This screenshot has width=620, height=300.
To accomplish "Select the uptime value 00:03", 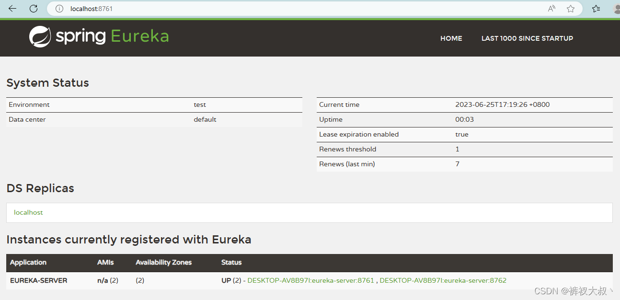I will click(464, 119).
